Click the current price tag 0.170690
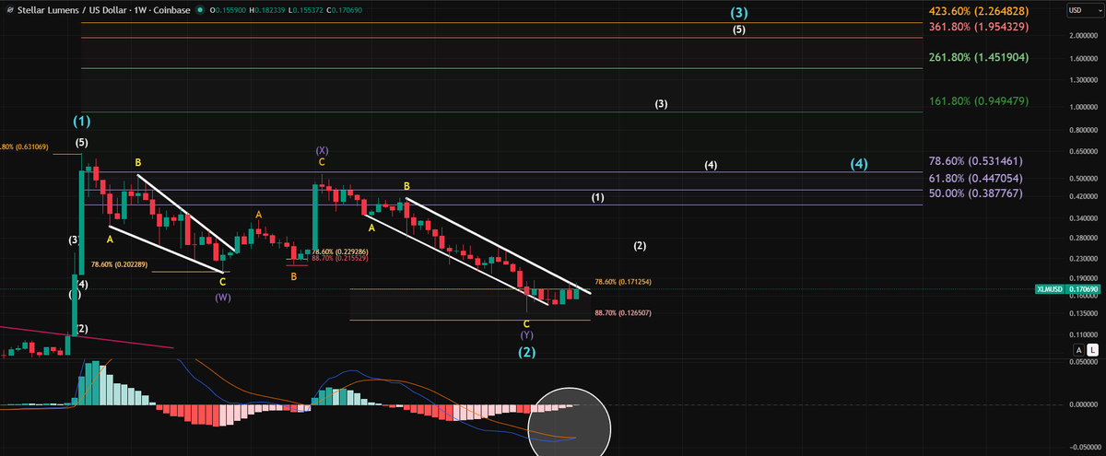Viewport: 1106px width, 456px height. (1083, 289)
